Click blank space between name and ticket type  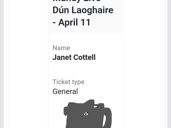coord(85,70)
